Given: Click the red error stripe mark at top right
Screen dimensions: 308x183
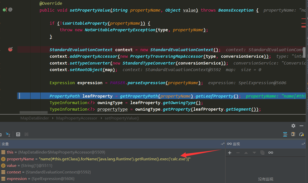Looking at the screenshot, I should [x=304, y=18].
